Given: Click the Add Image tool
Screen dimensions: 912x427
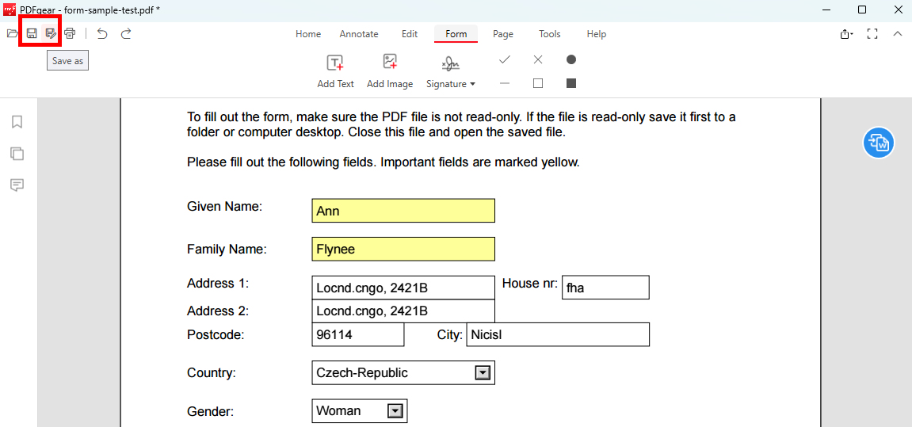Looking at the screenshot, I should pos(390,71).
